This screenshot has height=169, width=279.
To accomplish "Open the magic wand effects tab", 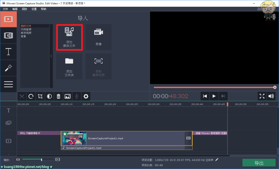I will tap(8, 68).
